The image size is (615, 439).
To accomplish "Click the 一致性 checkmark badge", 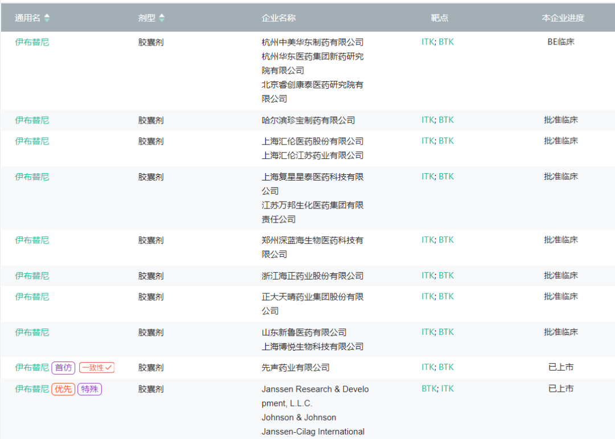I will [x=96, y=368].
